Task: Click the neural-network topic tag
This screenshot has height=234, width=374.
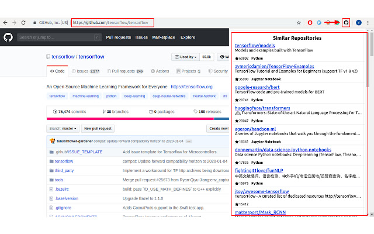Action: (204, 96)
